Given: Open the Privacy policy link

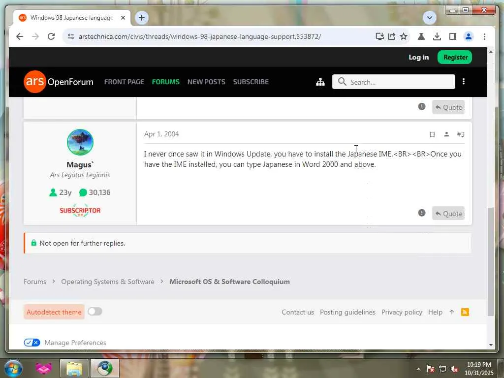Looking at the screenshot, I should click(x=402, y=312).
